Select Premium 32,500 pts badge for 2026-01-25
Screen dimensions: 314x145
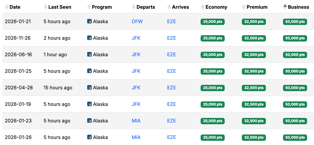[254, 71]
